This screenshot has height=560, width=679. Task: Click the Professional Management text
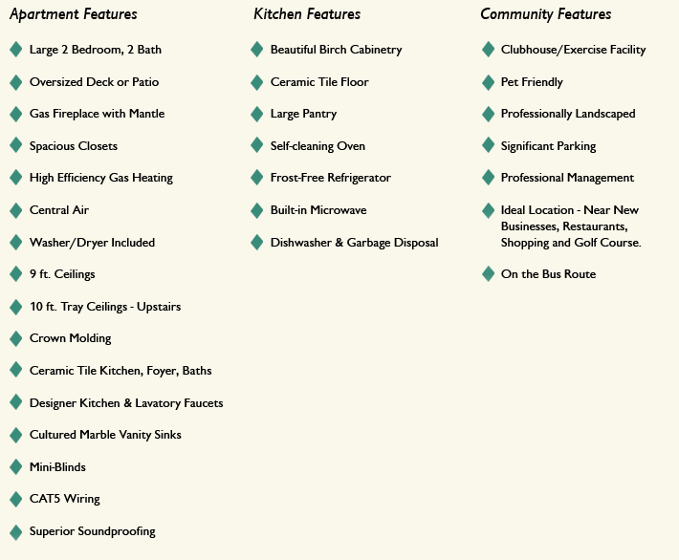[x=567, y=178]
